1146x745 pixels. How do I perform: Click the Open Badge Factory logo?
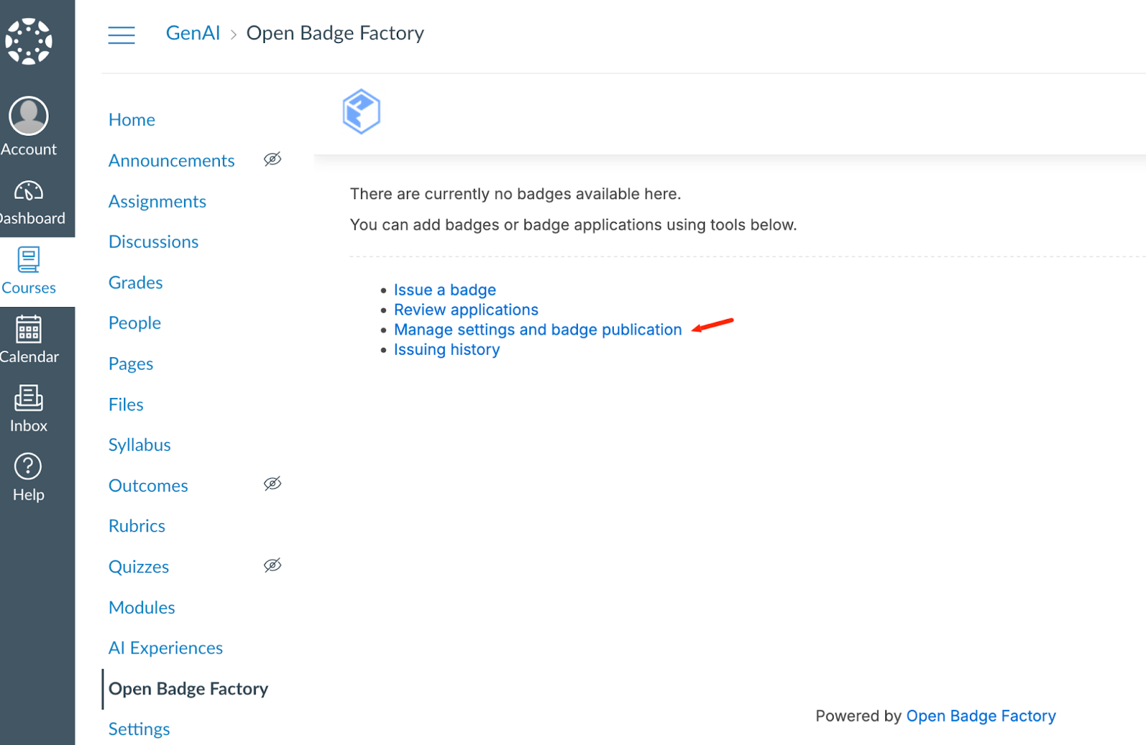(x=361, y=112)
